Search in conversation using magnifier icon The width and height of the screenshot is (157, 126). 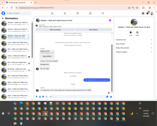pos(137,32)
